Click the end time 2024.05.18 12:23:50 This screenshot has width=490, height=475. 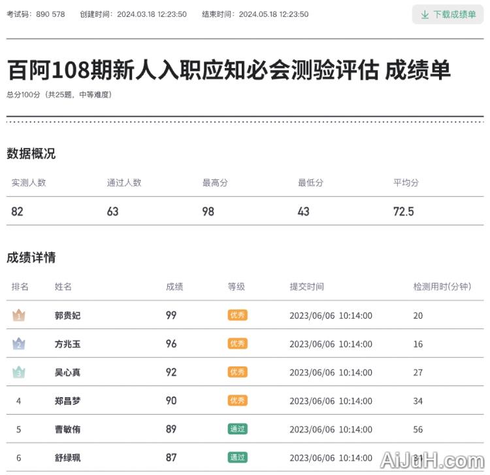pyautogui.click(x=274, y=14)
